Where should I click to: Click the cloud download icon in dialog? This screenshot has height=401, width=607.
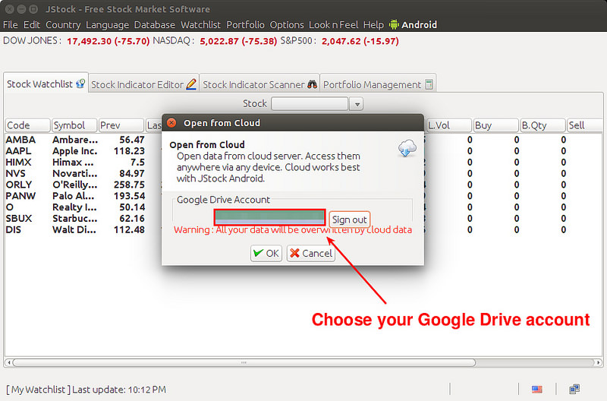407,148
